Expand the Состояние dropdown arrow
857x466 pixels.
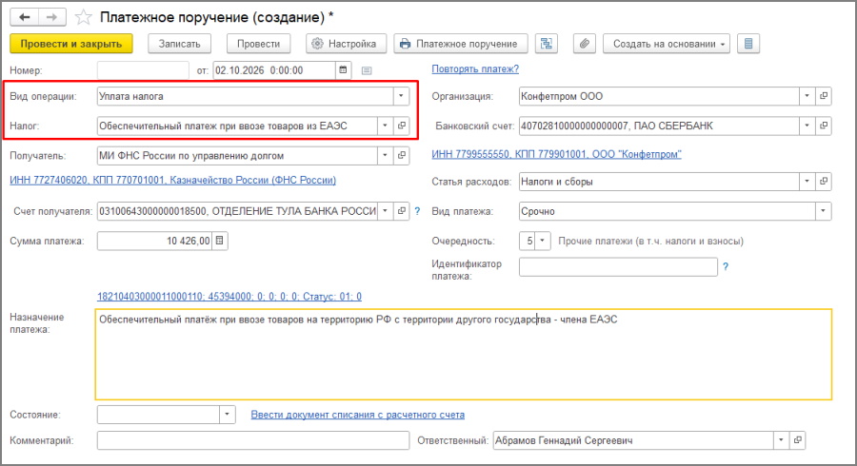(227, 415)
